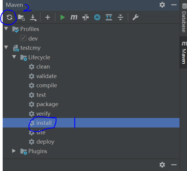This screenshot has width=187, height=171.
Task: Click Generate Sources and Update Folders icon
Action: click(x=21, y=18)
